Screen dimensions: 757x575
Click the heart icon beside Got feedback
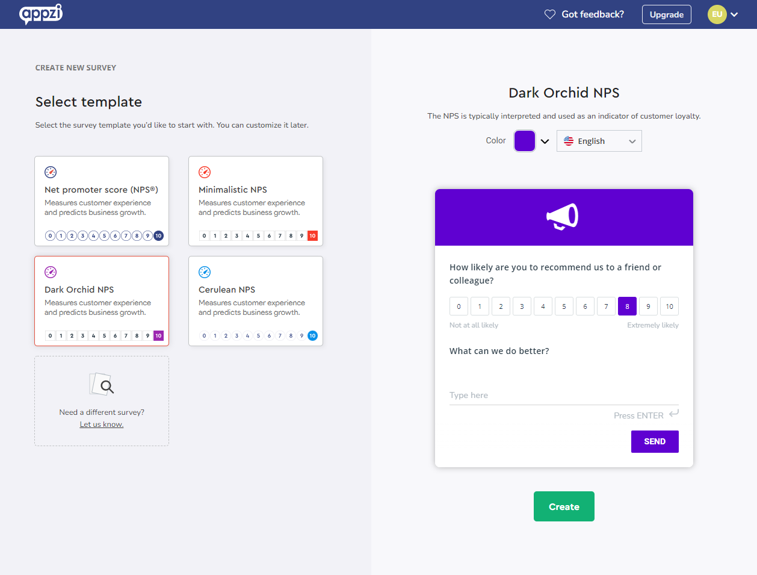(550, 14)
